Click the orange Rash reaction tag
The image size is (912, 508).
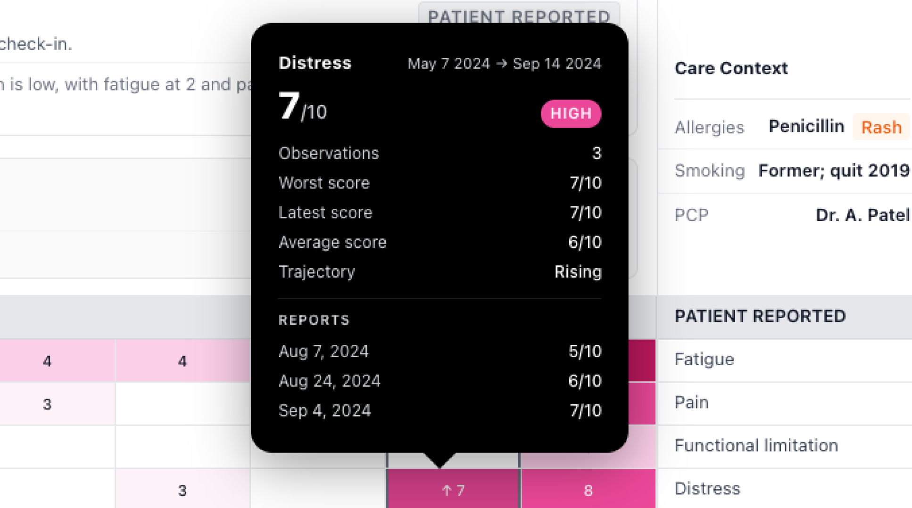point(881,127)
